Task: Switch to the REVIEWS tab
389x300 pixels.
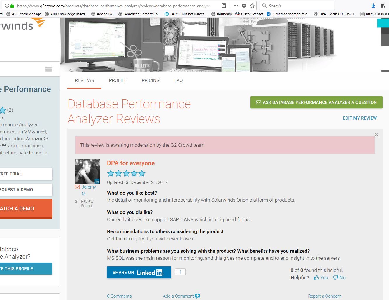Action: [x=84, y=80]
